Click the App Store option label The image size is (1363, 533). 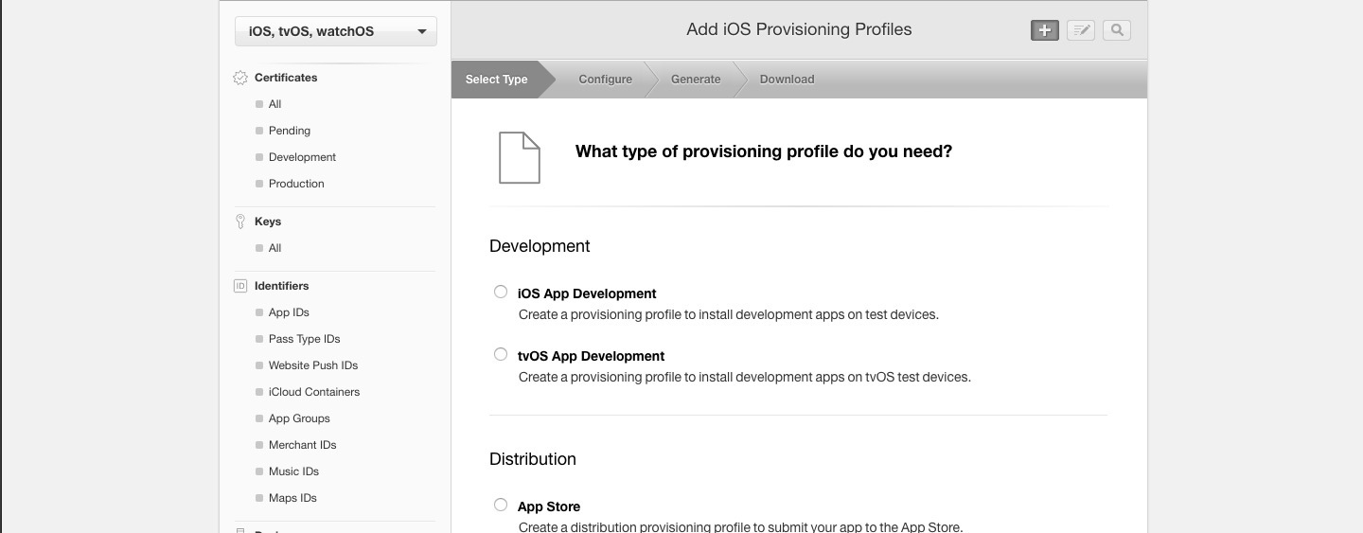tap(549, 506)
